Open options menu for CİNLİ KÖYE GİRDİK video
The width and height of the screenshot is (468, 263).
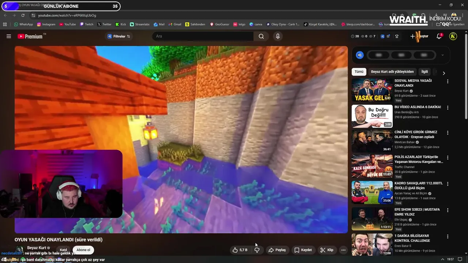tap(448, 133)
